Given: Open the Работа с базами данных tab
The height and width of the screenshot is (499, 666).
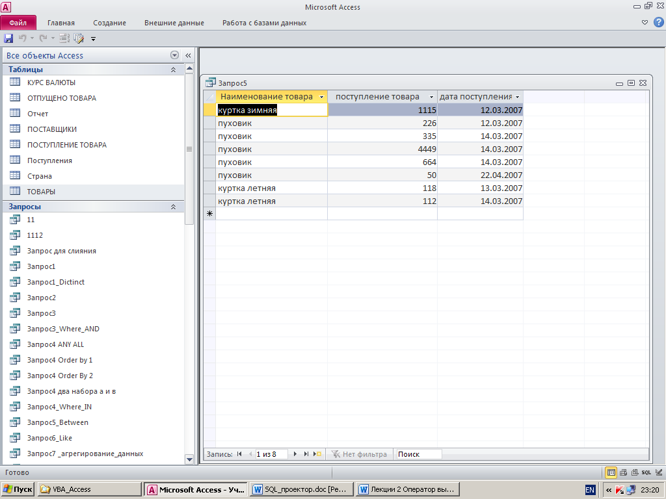Looking at the screenshot, I should coord(264,23).
